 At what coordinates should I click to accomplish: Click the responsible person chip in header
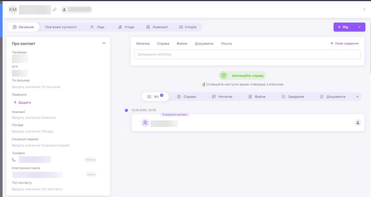pyautogui.click(x=77, y=10)
